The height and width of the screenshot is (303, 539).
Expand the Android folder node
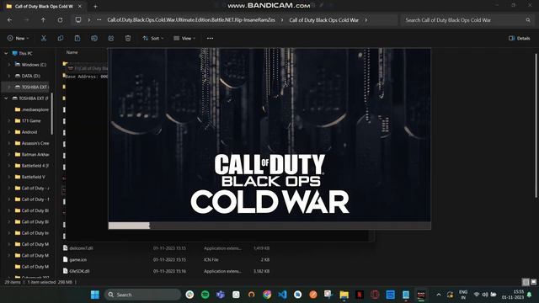pyautogui.click(x=9, y=132)
